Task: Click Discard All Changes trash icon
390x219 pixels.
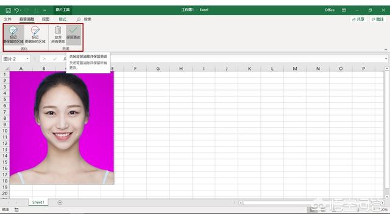Action: pyautogui.click(x=58, y=30)
